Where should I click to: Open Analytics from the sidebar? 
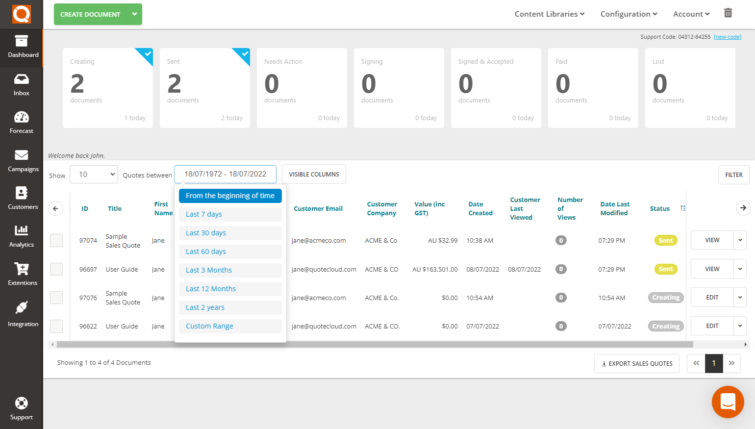21,236
